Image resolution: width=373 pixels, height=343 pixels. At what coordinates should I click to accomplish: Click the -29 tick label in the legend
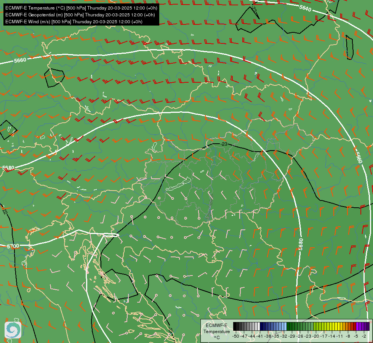pos(292,336)
